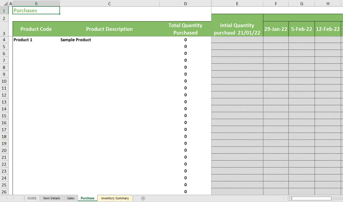343x202 pixels.
Task: Select row 7 header
Action: (x=4, y=60)
